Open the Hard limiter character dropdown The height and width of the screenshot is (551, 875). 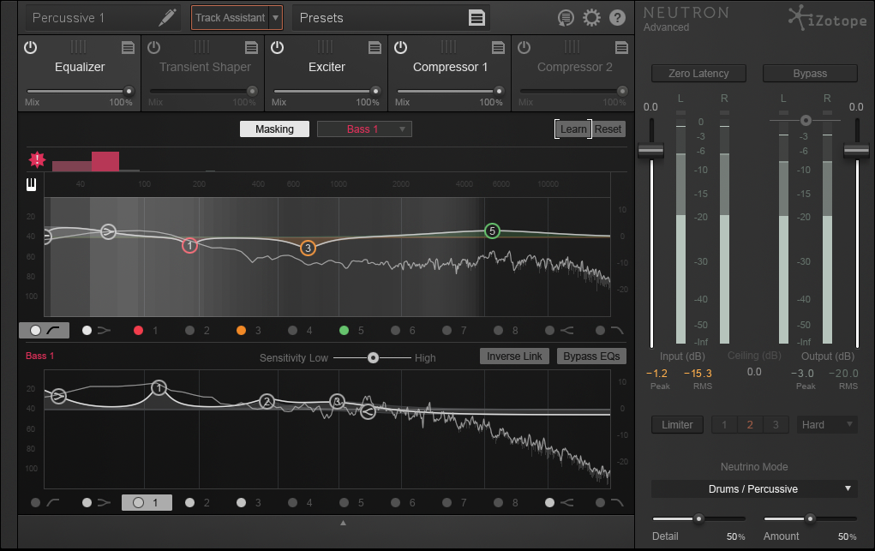pos(826,425)
